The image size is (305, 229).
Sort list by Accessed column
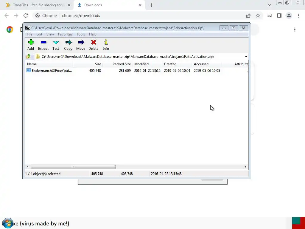[x=207, y=64]
